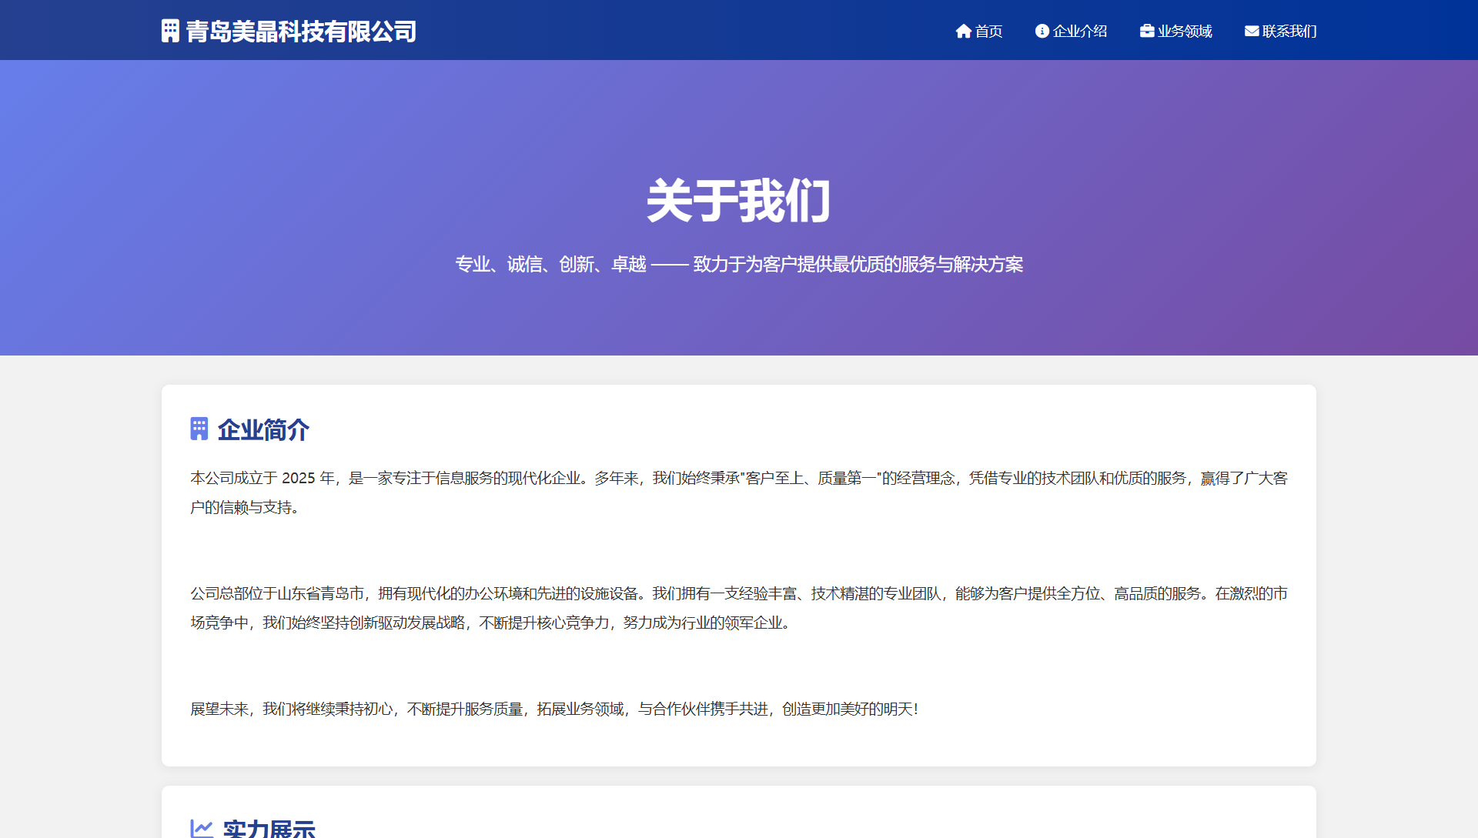Click the line chart icon beside 实力展示
The width and height of the screenshot is (1478, 838).
(x=202, y=828)
